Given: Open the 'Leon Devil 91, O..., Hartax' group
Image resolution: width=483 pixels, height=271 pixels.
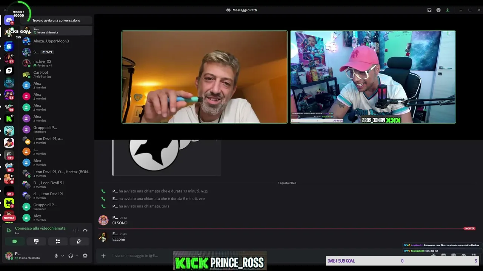Looking at the screenshot, I should click(57, 174).
